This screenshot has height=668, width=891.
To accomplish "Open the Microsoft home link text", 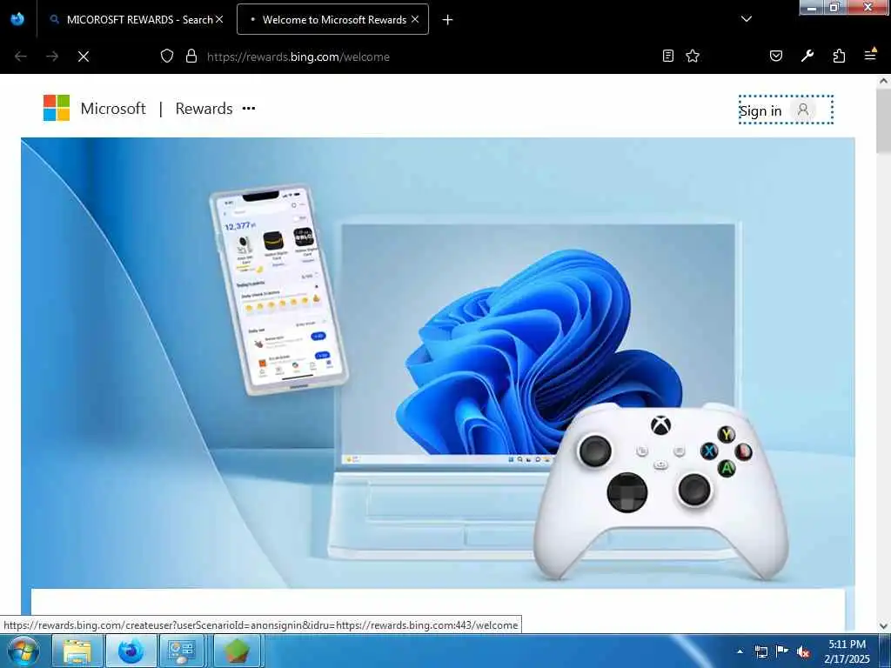I will pos(113,109).
